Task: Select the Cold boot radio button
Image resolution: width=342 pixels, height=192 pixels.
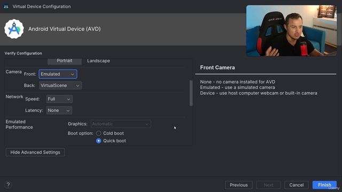Action: (x=98, y=133)
